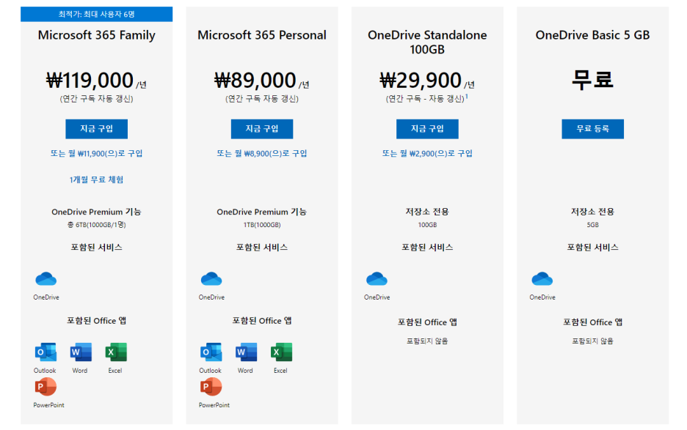This screenshot has width=687, height=430.
Task: Click PowerPoint icon in Microsoft 365 Family plan
Action: (x=46, y=387)
